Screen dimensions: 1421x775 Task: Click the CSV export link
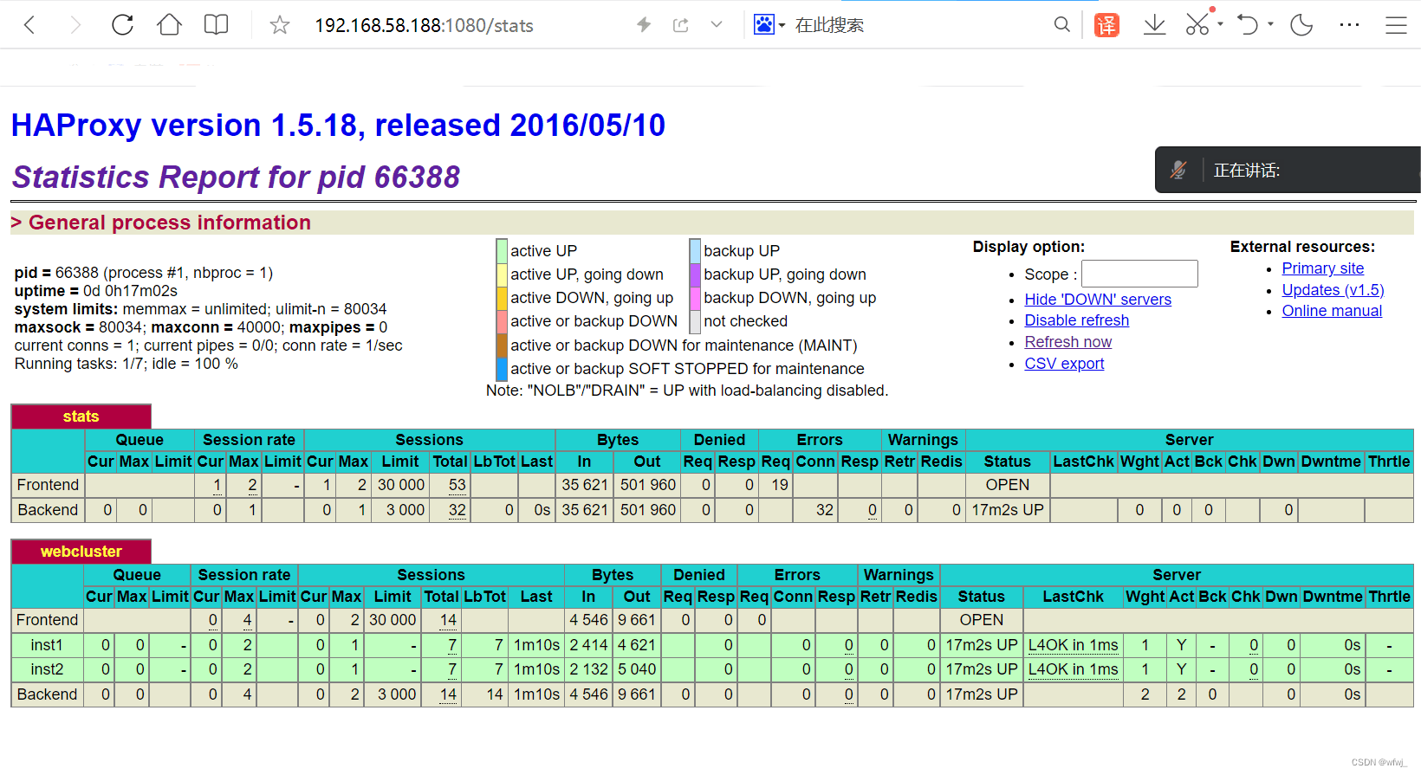(1064, 364)
